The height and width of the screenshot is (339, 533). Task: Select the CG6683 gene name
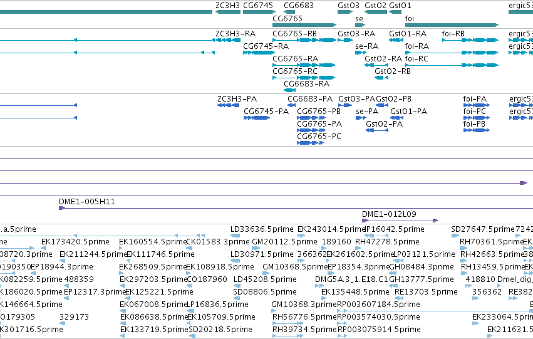(x=299, y=6)
